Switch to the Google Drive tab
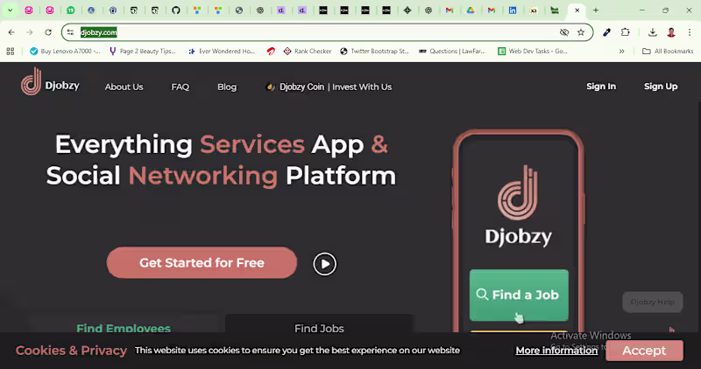This screenshot has height=369, width=701. tap(471, 10)
